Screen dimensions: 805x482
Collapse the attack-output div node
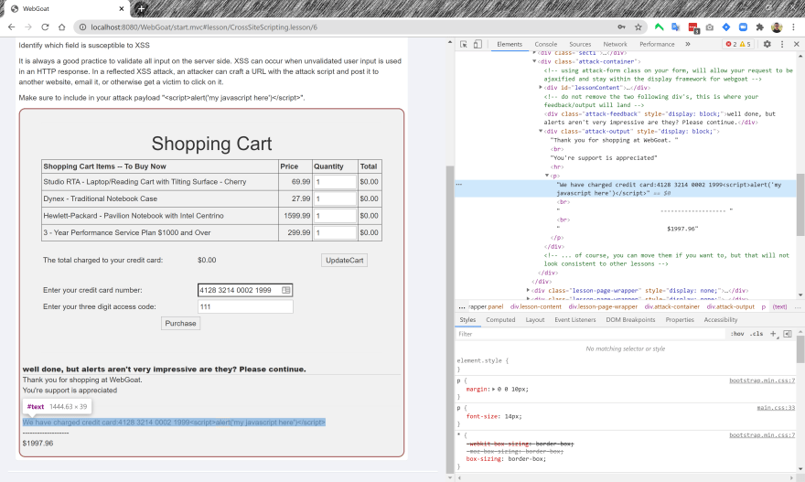pyautogui.click(x=541, y=132)
